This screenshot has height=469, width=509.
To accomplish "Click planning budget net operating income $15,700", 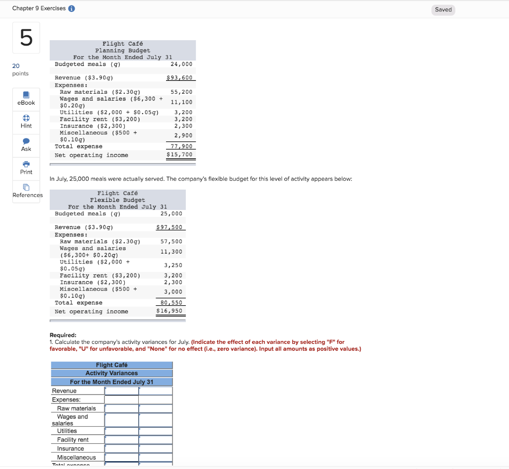I will coord(179,155).
